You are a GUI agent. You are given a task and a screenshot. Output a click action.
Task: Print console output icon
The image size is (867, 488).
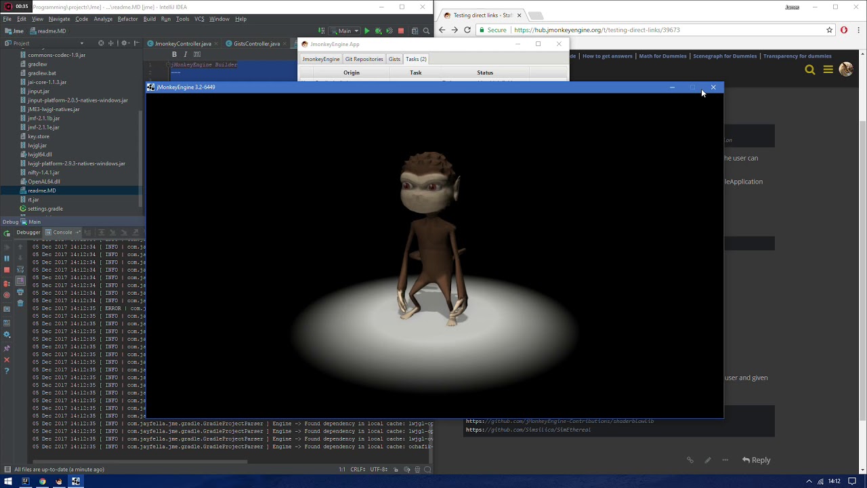coord(20,292)
